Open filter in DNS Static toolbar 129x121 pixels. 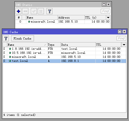[49, 11]
